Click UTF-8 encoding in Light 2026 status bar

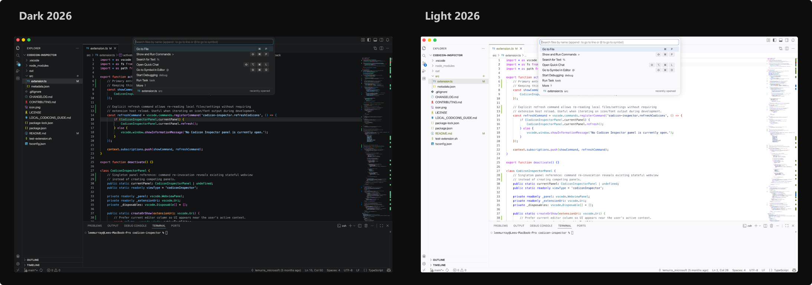pos(754,270)
